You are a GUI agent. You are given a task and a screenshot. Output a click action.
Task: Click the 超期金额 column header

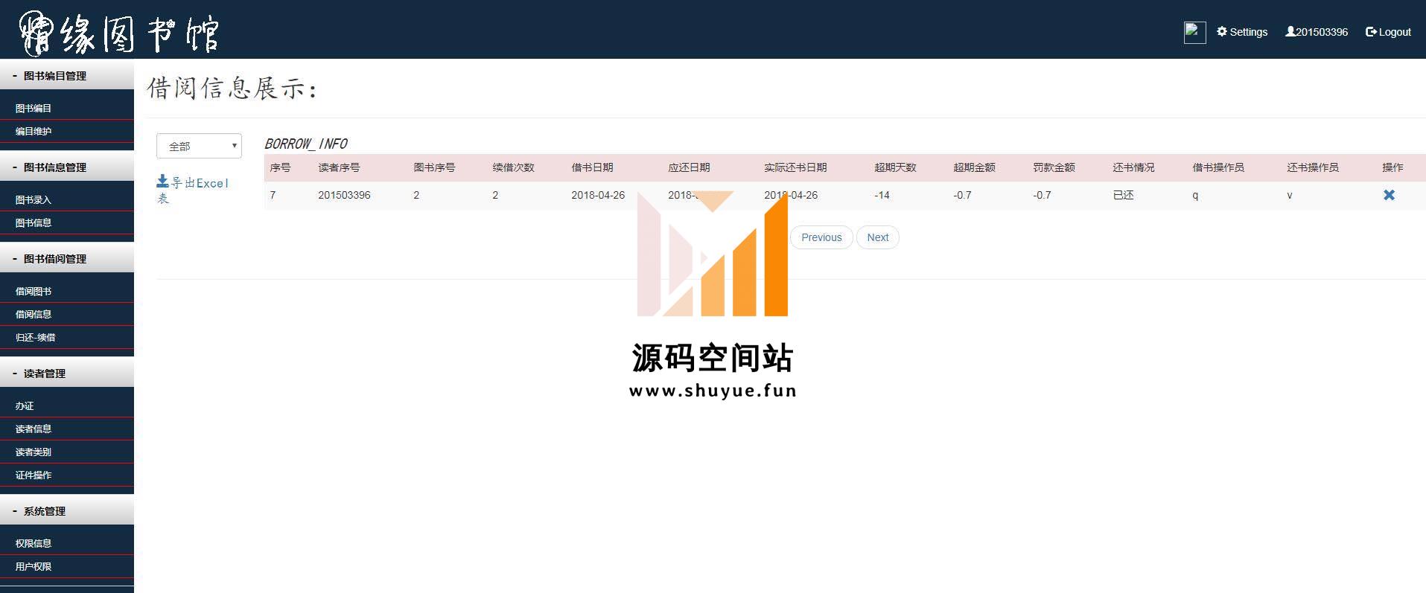point(974,167)
